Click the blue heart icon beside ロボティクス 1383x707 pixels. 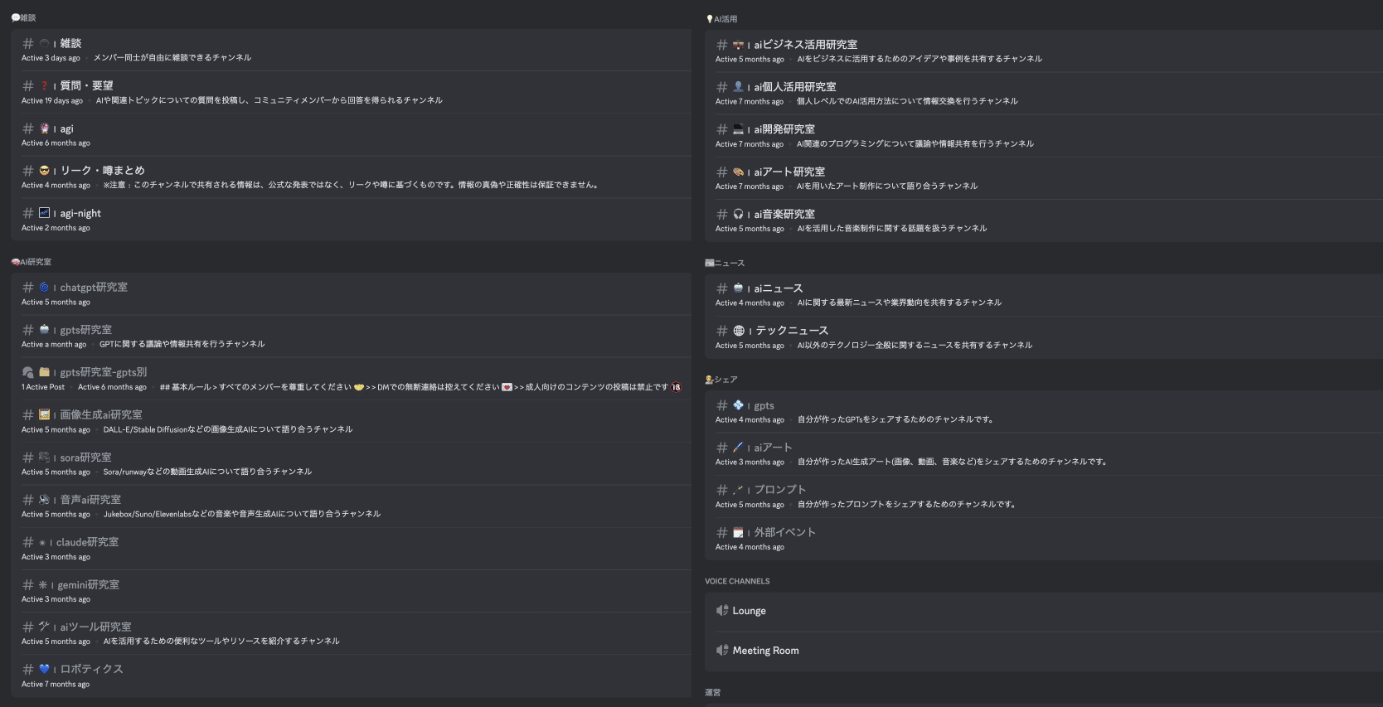(x=45, y=669)
